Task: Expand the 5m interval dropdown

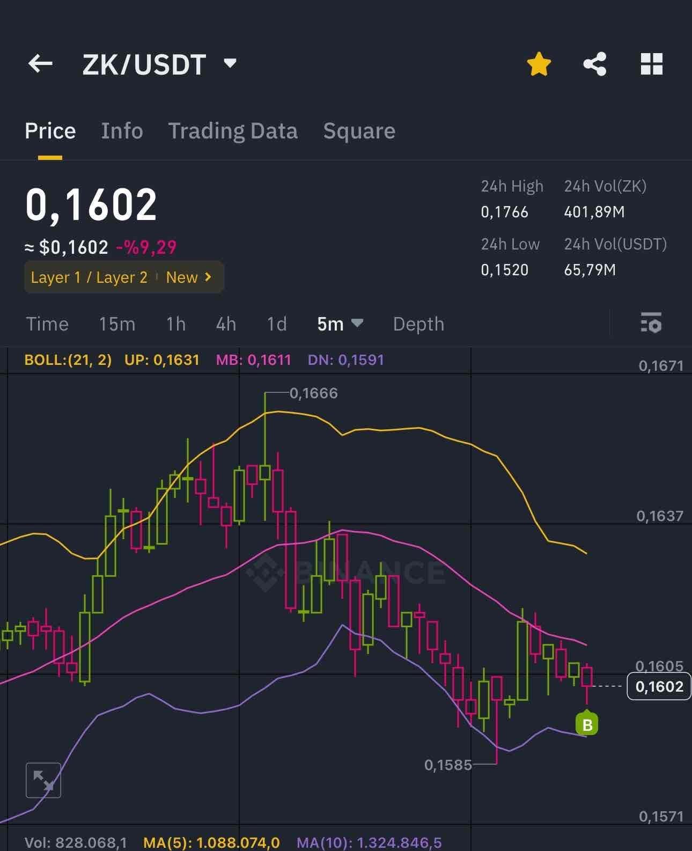Action: [340, 324]
